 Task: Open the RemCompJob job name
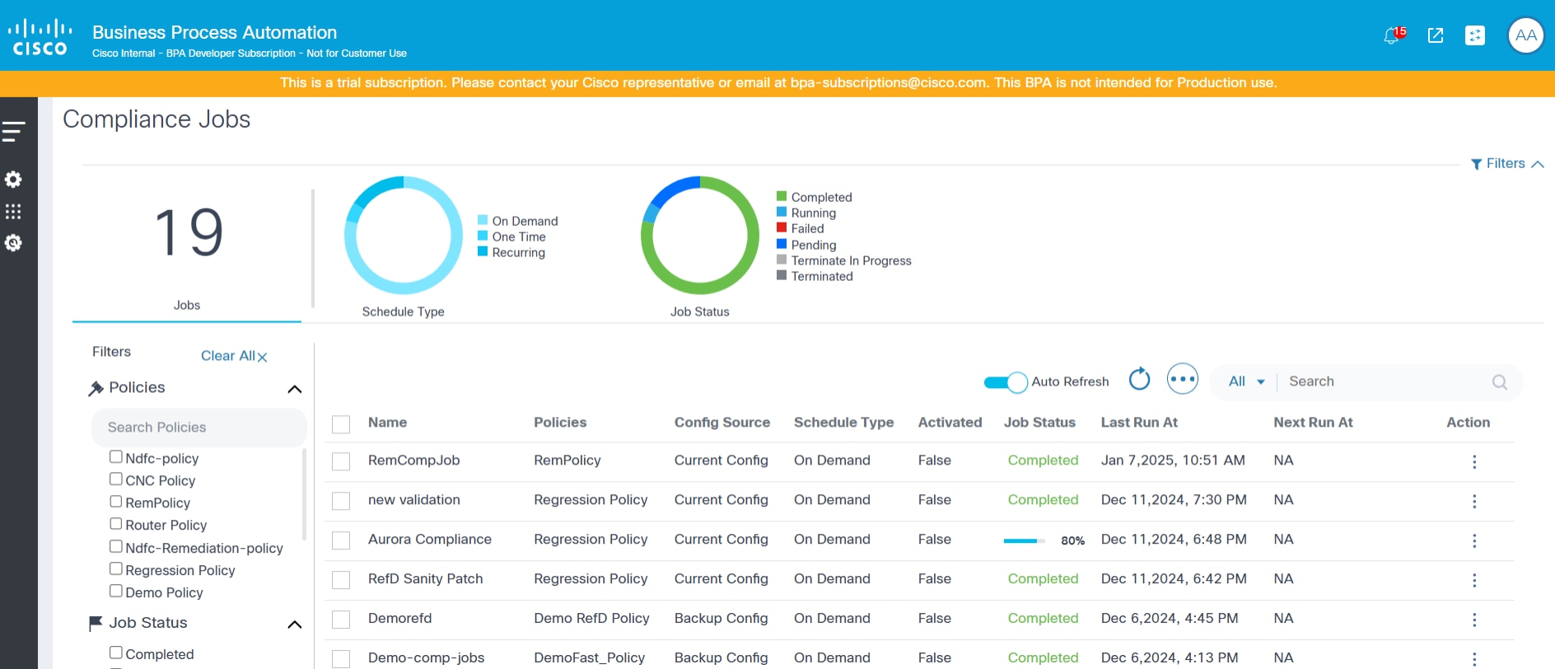tap(414, 461)
